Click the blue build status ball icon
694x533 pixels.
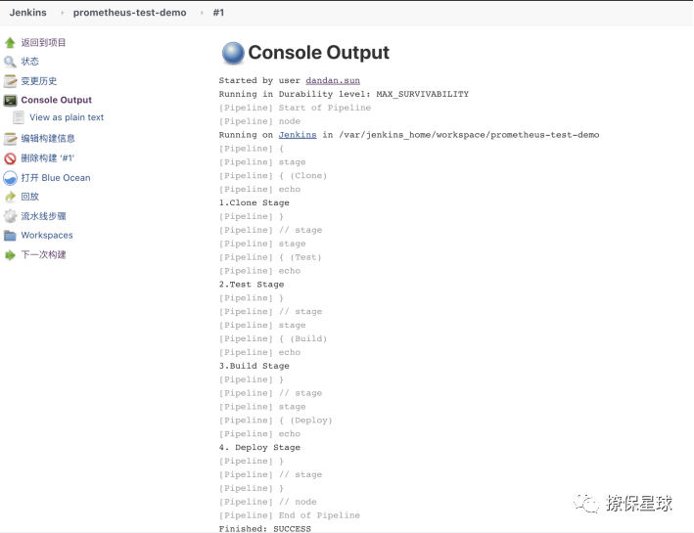pyautogui.click(x=233, y=53)
